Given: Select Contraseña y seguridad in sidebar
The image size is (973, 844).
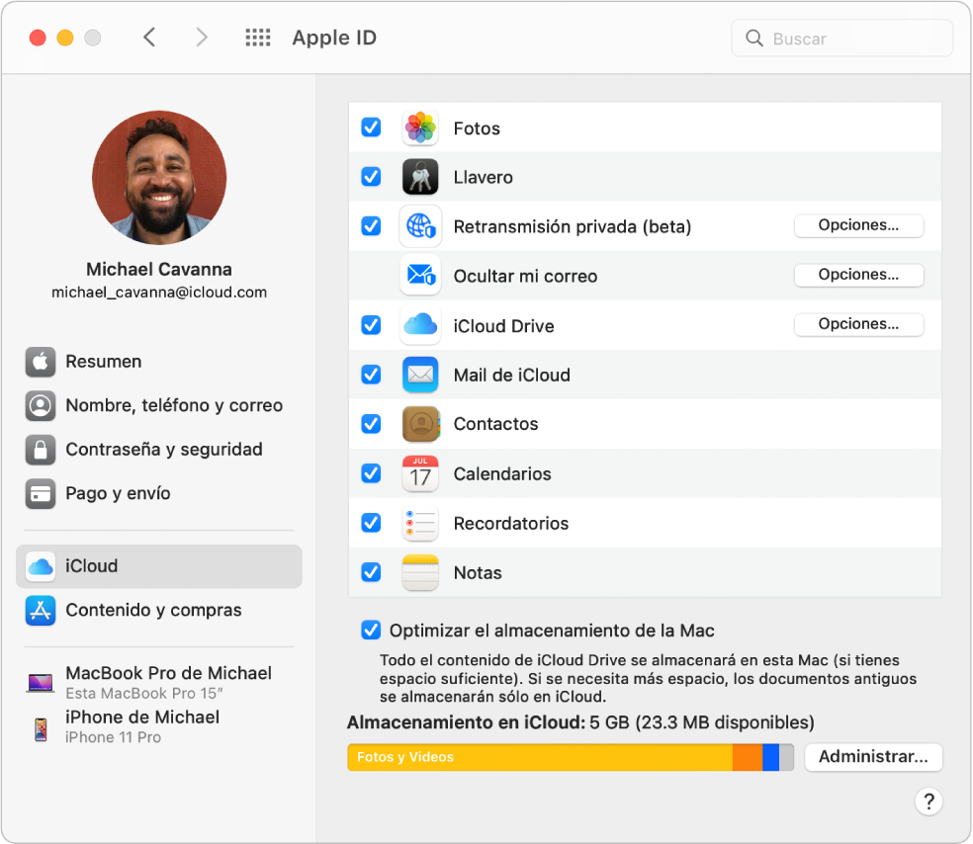Looking at the screenshot, I should tap(163, 450).
